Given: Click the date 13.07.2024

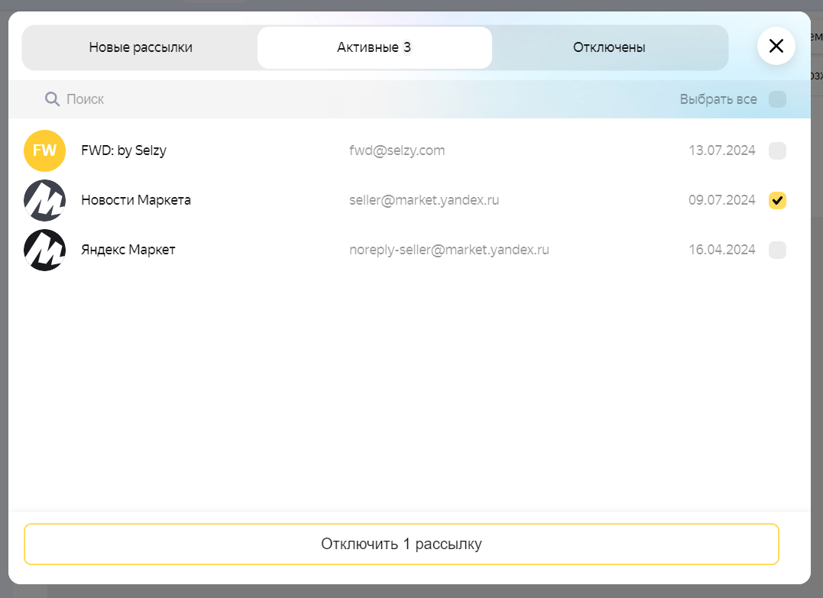Looking at the screenshot, I should 721,150.
